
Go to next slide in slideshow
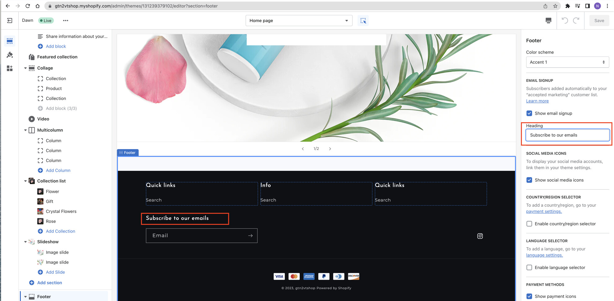330,149
